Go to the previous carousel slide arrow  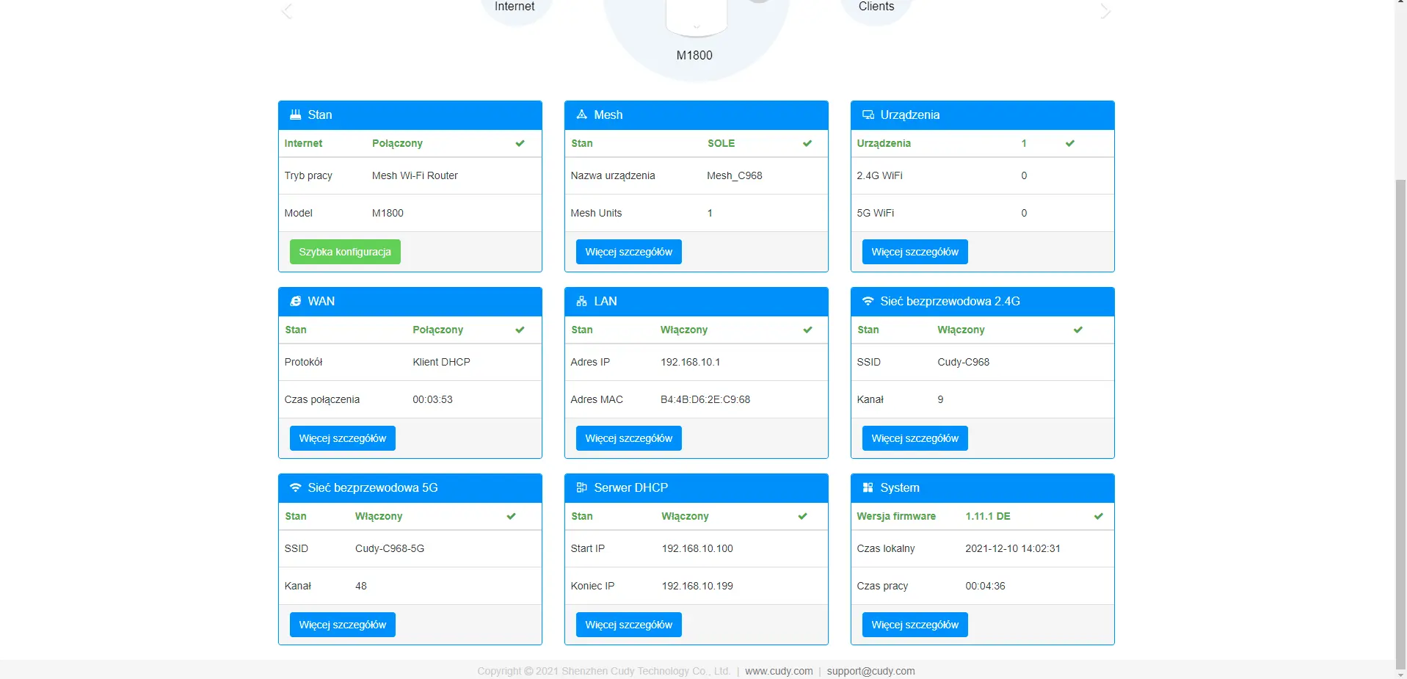click(287, 11)
